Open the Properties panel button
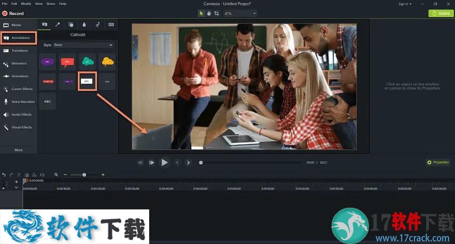Image resolution: width=455 pixels, height=244 pixels. click(438, 162)
